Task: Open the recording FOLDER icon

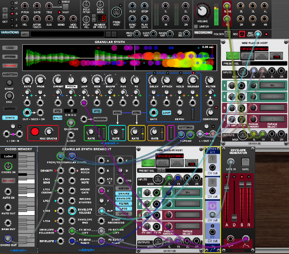Action: click(228, 34)
